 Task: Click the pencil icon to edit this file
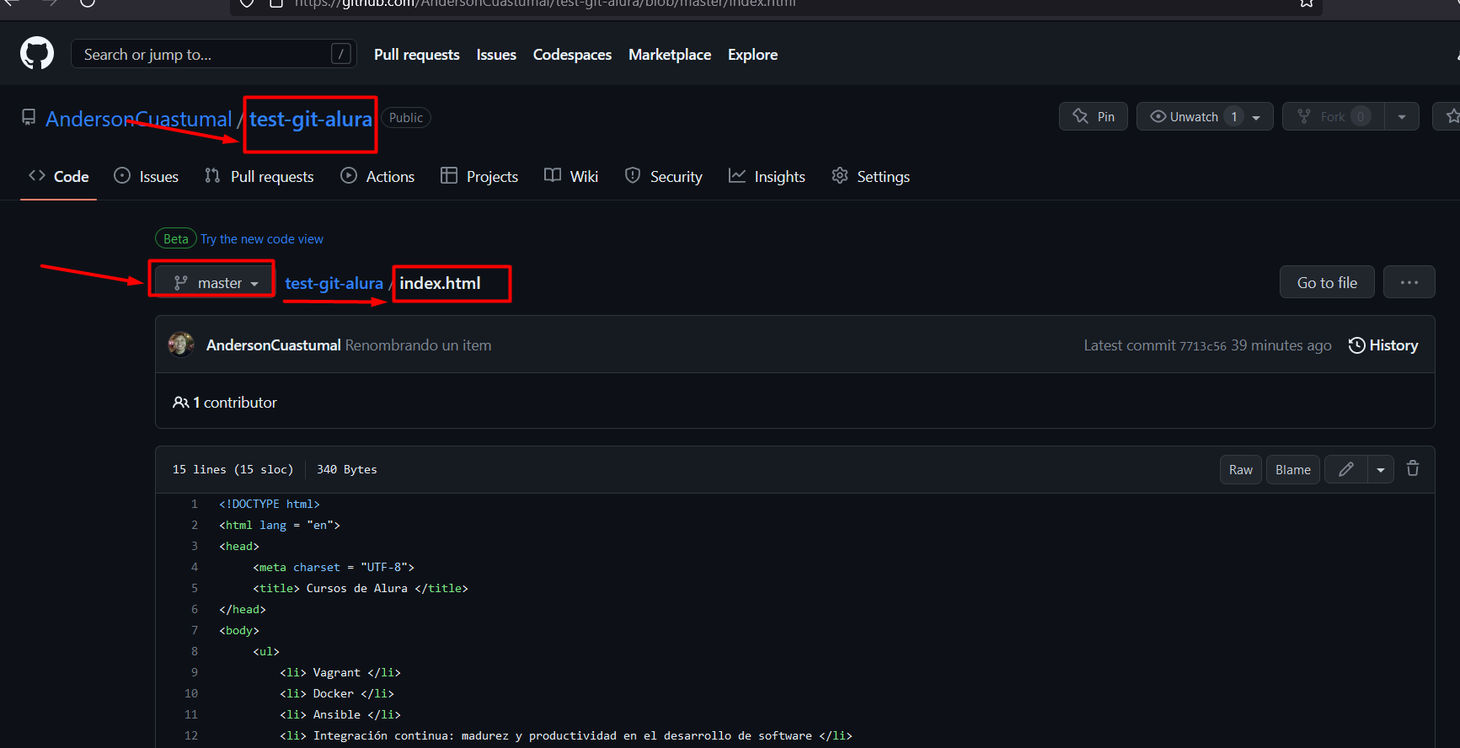[1346, 469]
